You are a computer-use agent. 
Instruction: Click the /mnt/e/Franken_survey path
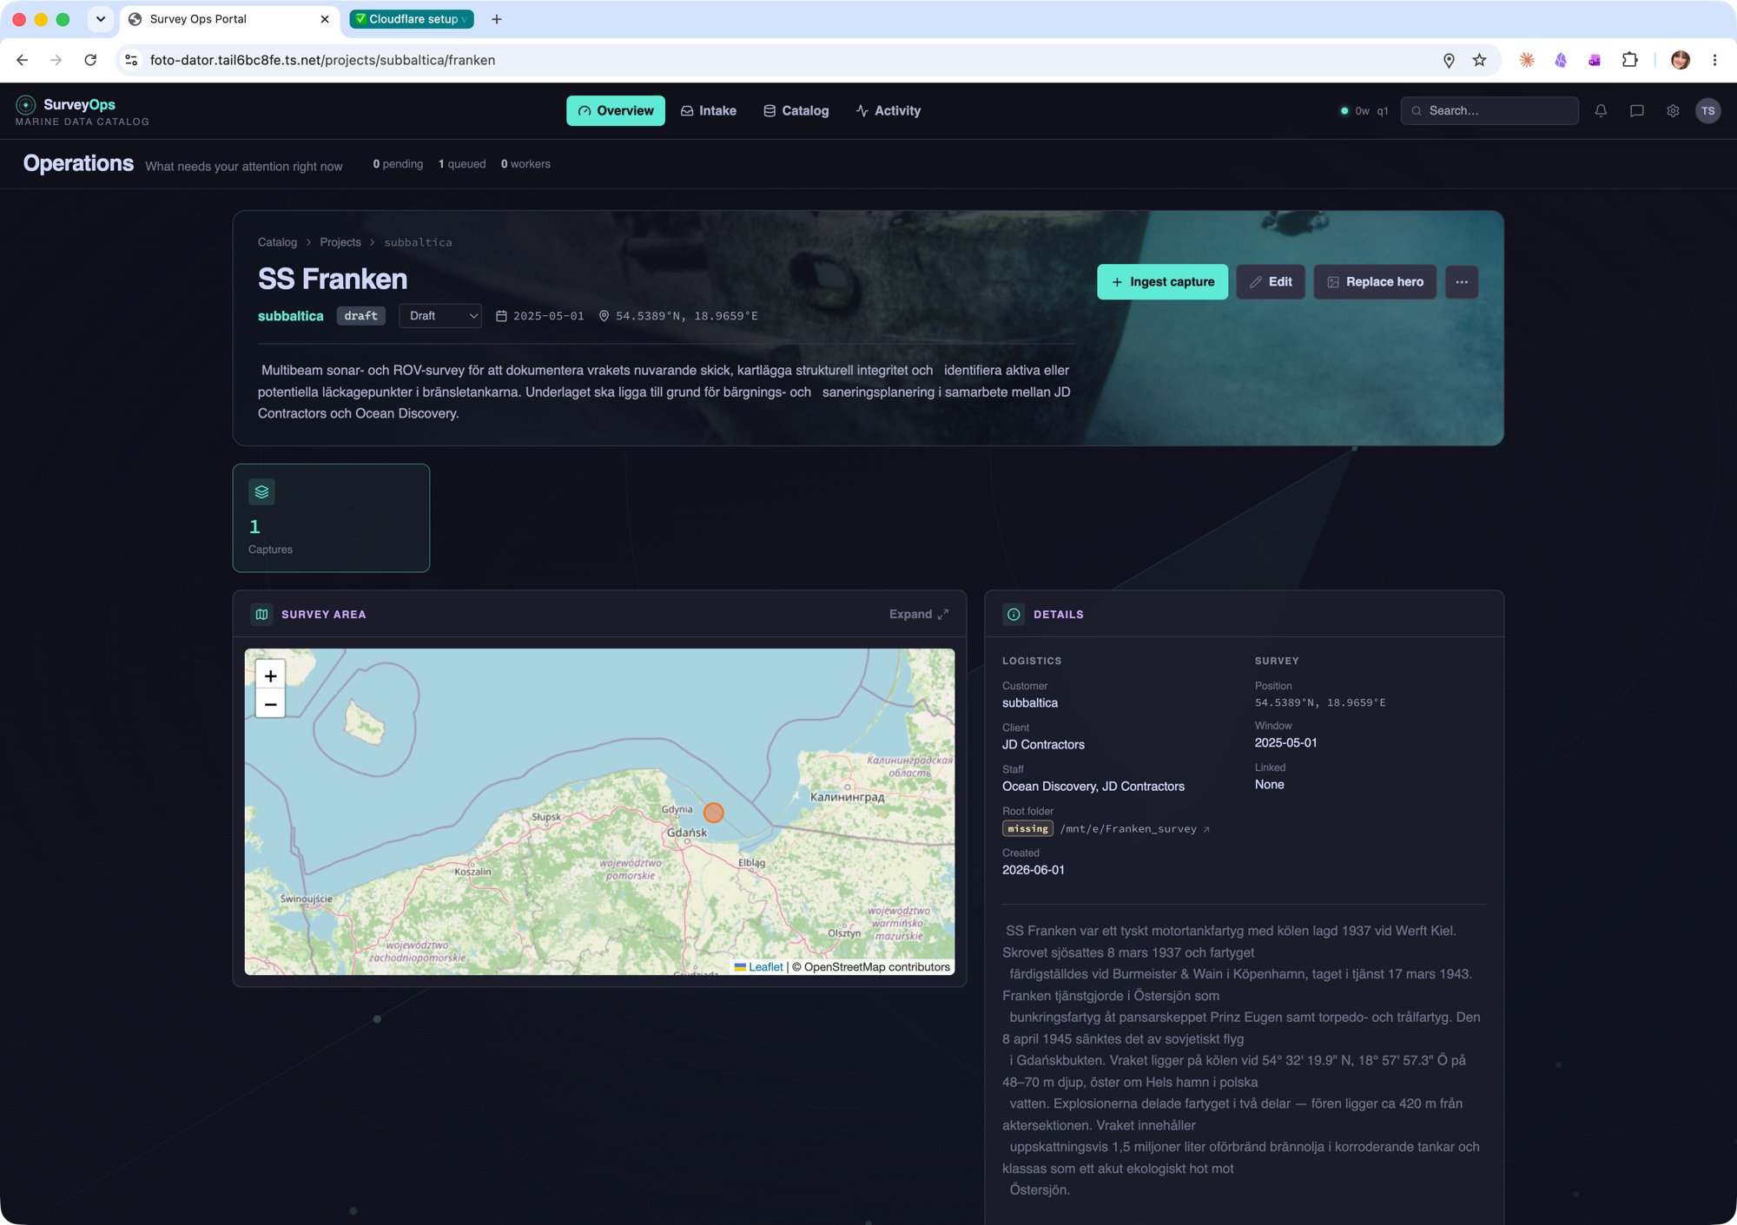click(x=1128, y=829)
